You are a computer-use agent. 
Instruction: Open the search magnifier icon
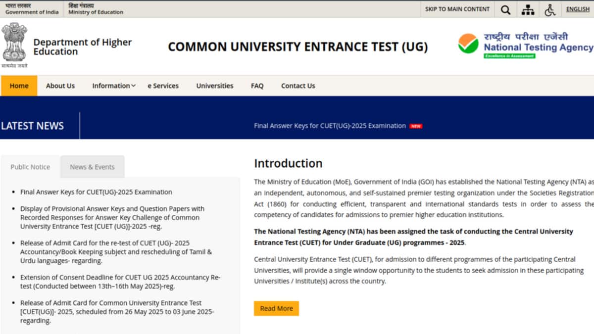(505, 9)
